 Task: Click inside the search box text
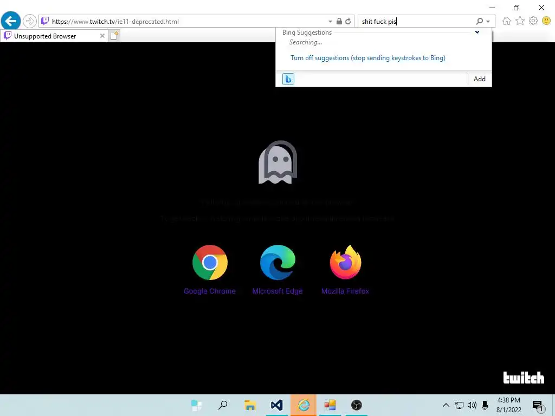click(x=379, y=22)
